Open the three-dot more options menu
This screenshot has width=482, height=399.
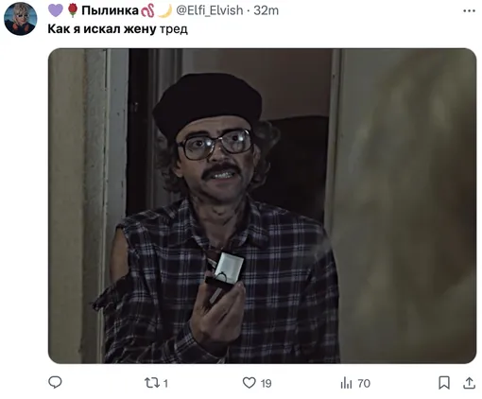(x=469, y=10)
